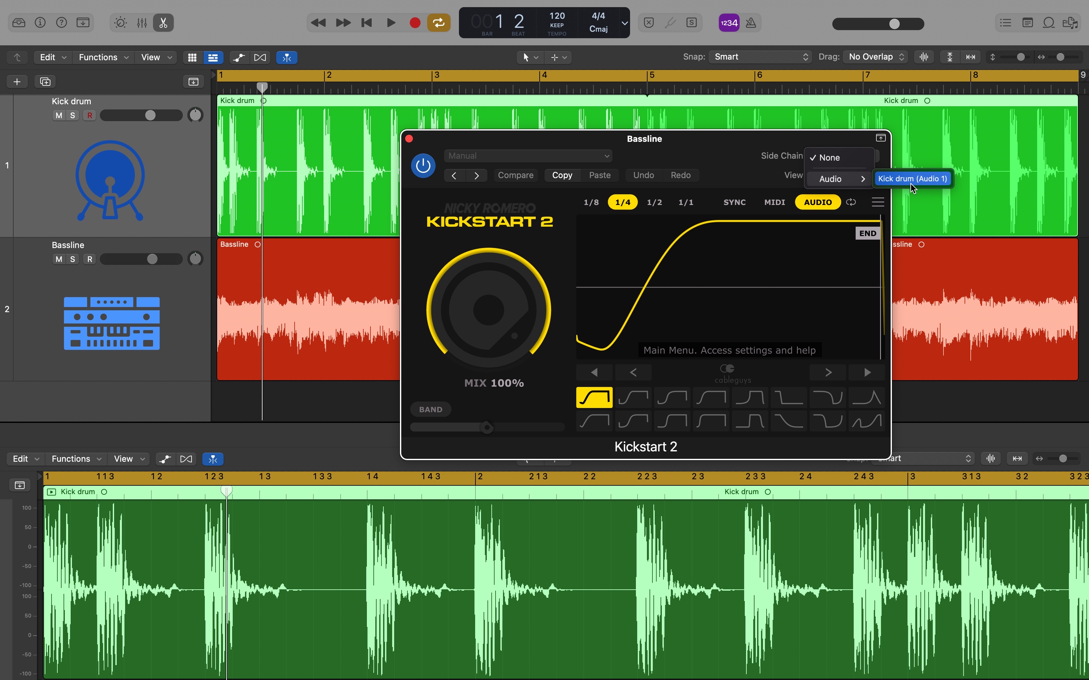Select previous plugin preset arrow

click(454, 176)
